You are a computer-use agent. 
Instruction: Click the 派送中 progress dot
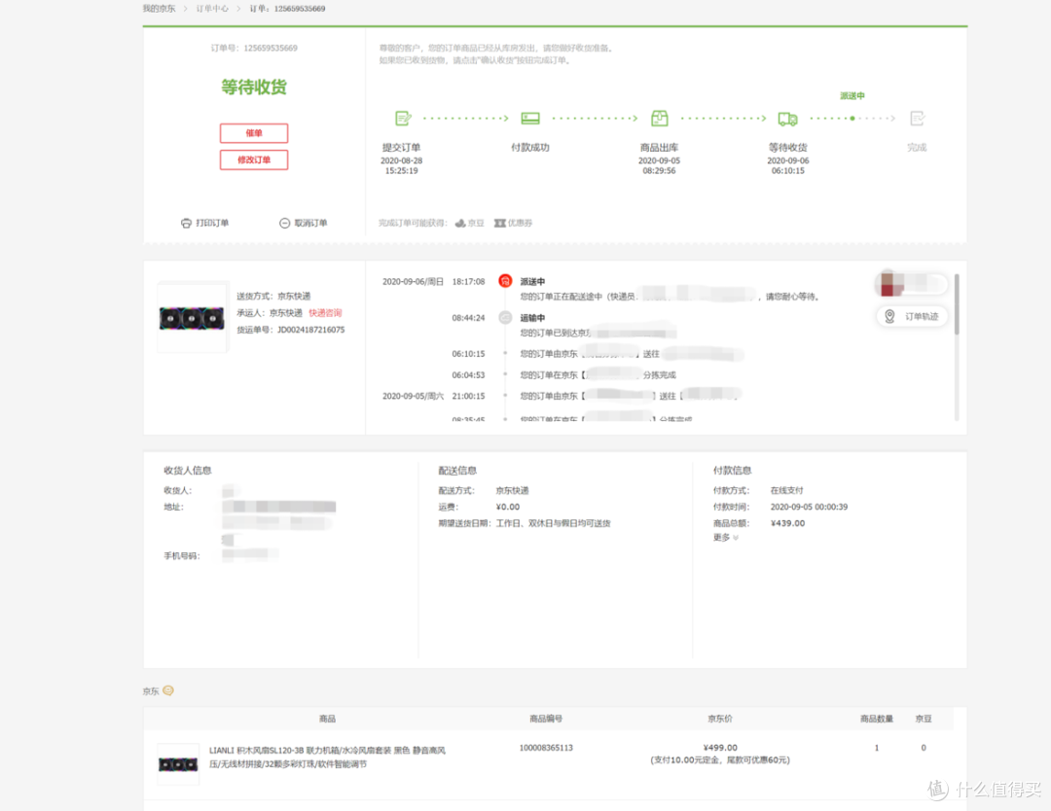coord(852,119)
